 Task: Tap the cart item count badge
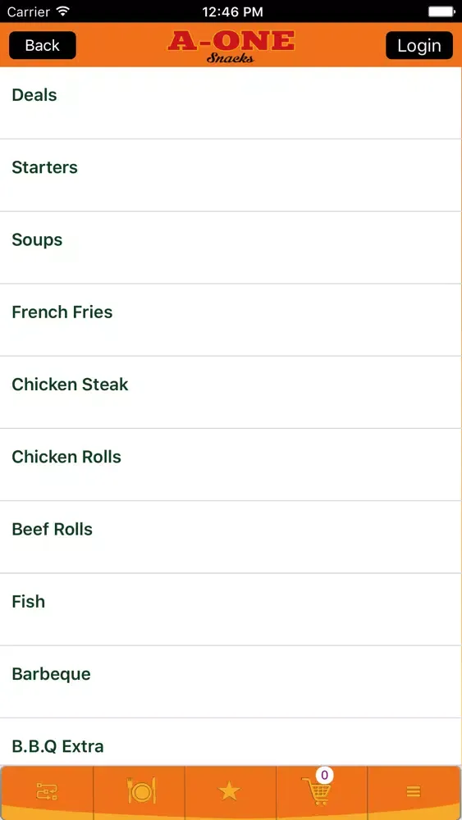pos(324,775)
